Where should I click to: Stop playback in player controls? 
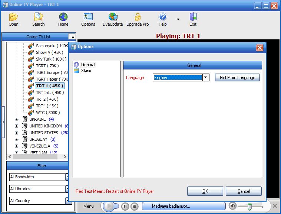click(x=135, y=207)
